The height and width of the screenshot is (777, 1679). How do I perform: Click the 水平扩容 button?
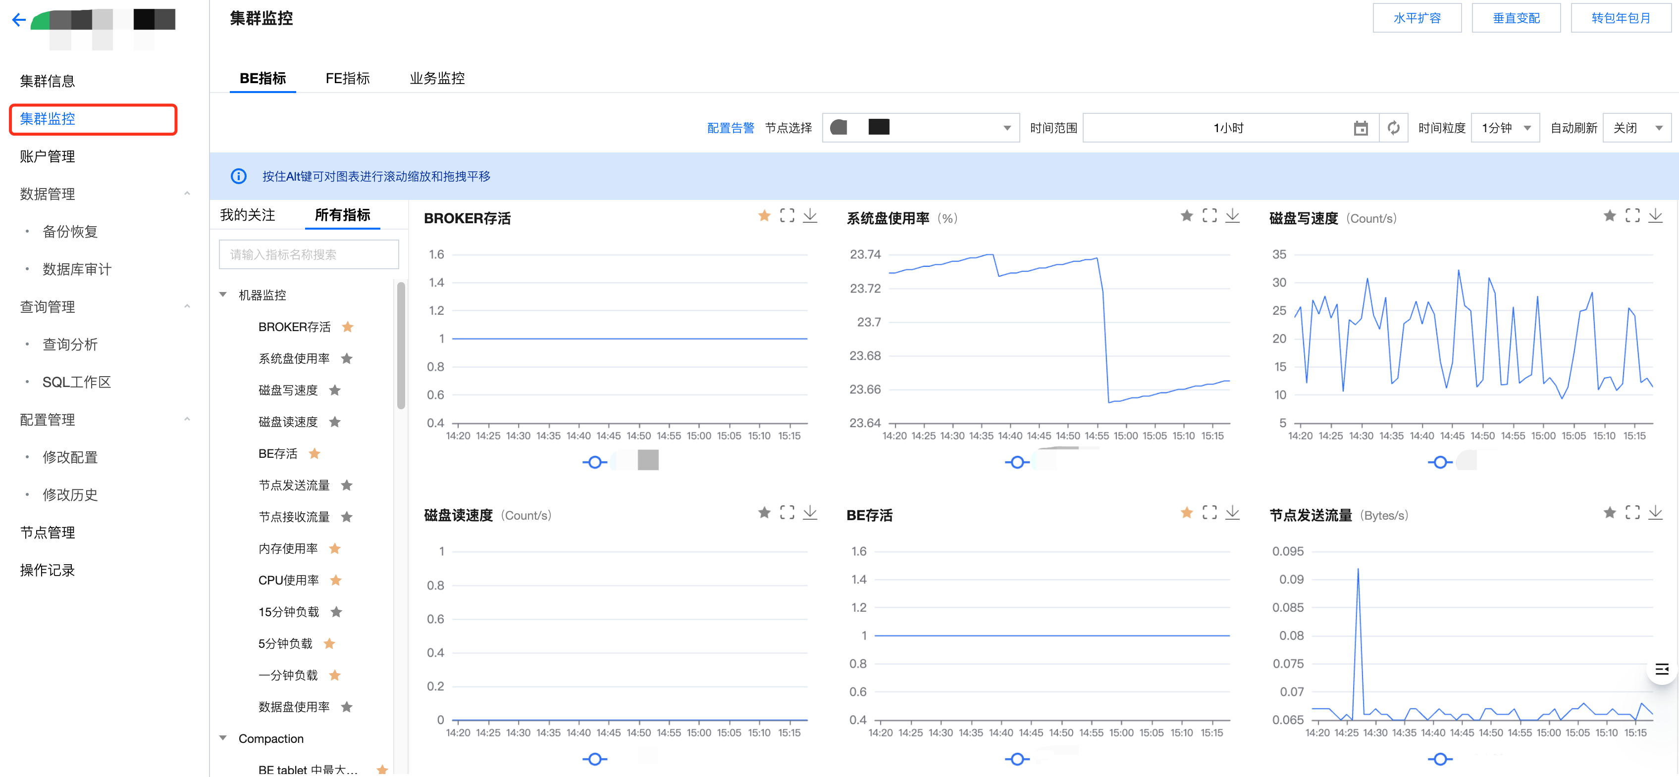[1417, 18]
